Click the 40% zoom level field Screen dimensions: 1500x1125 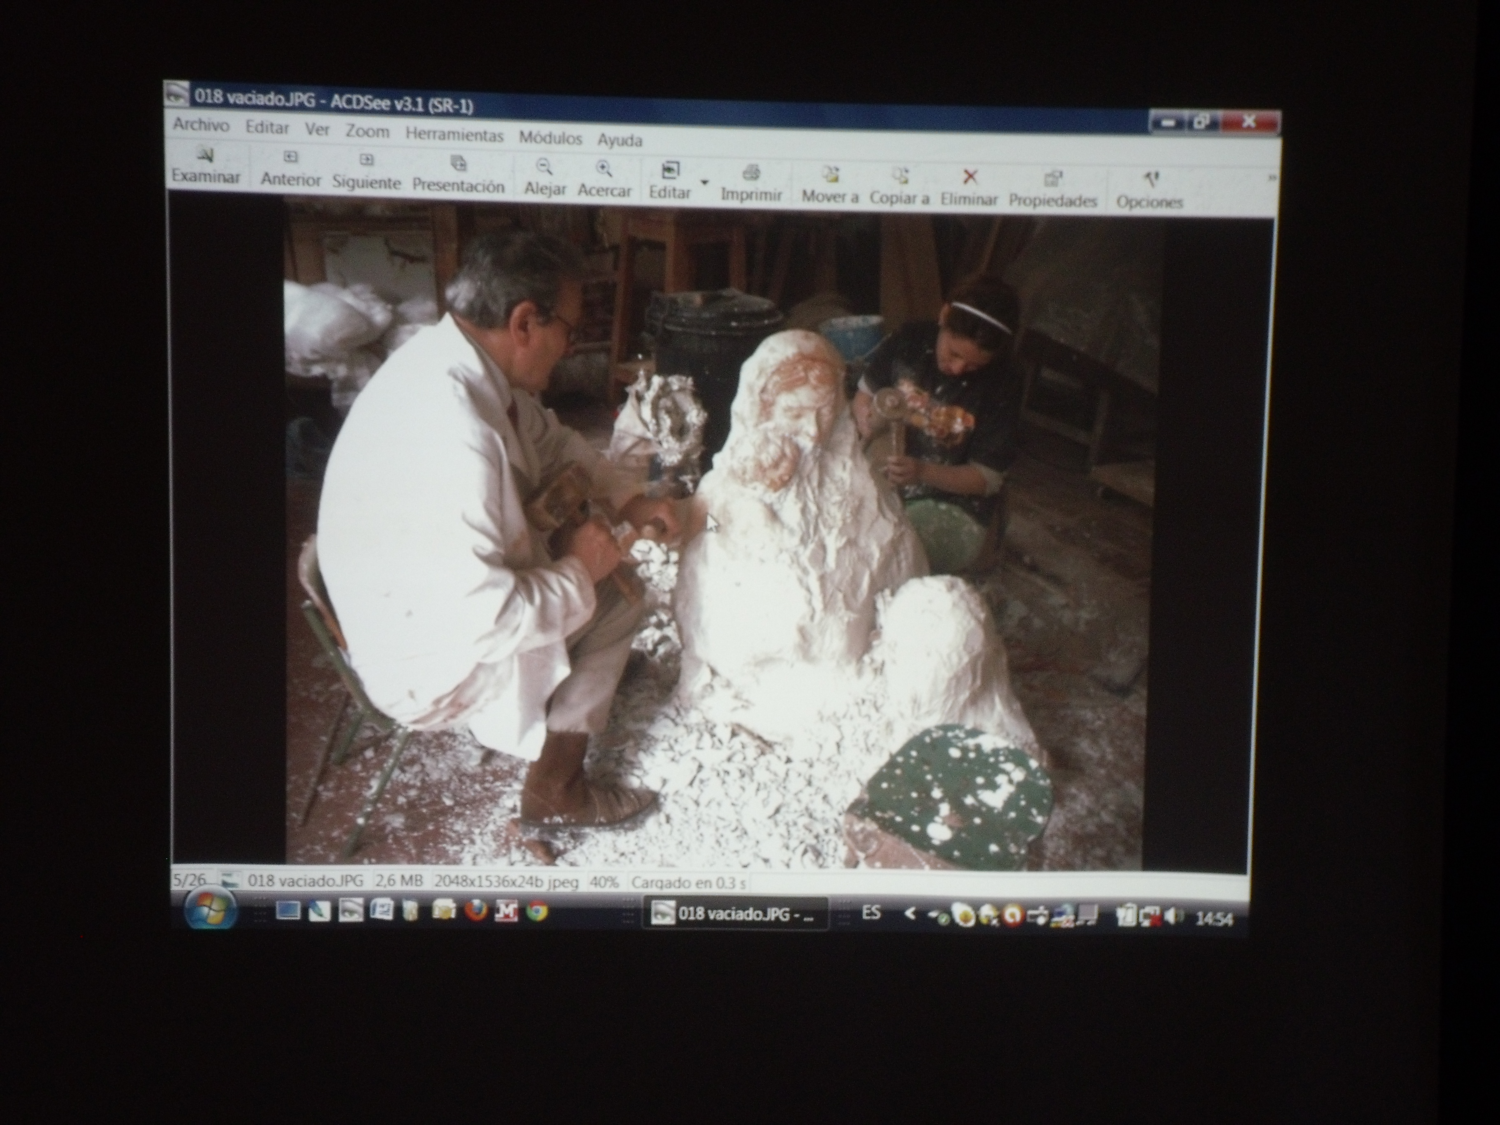pos(604,883)
